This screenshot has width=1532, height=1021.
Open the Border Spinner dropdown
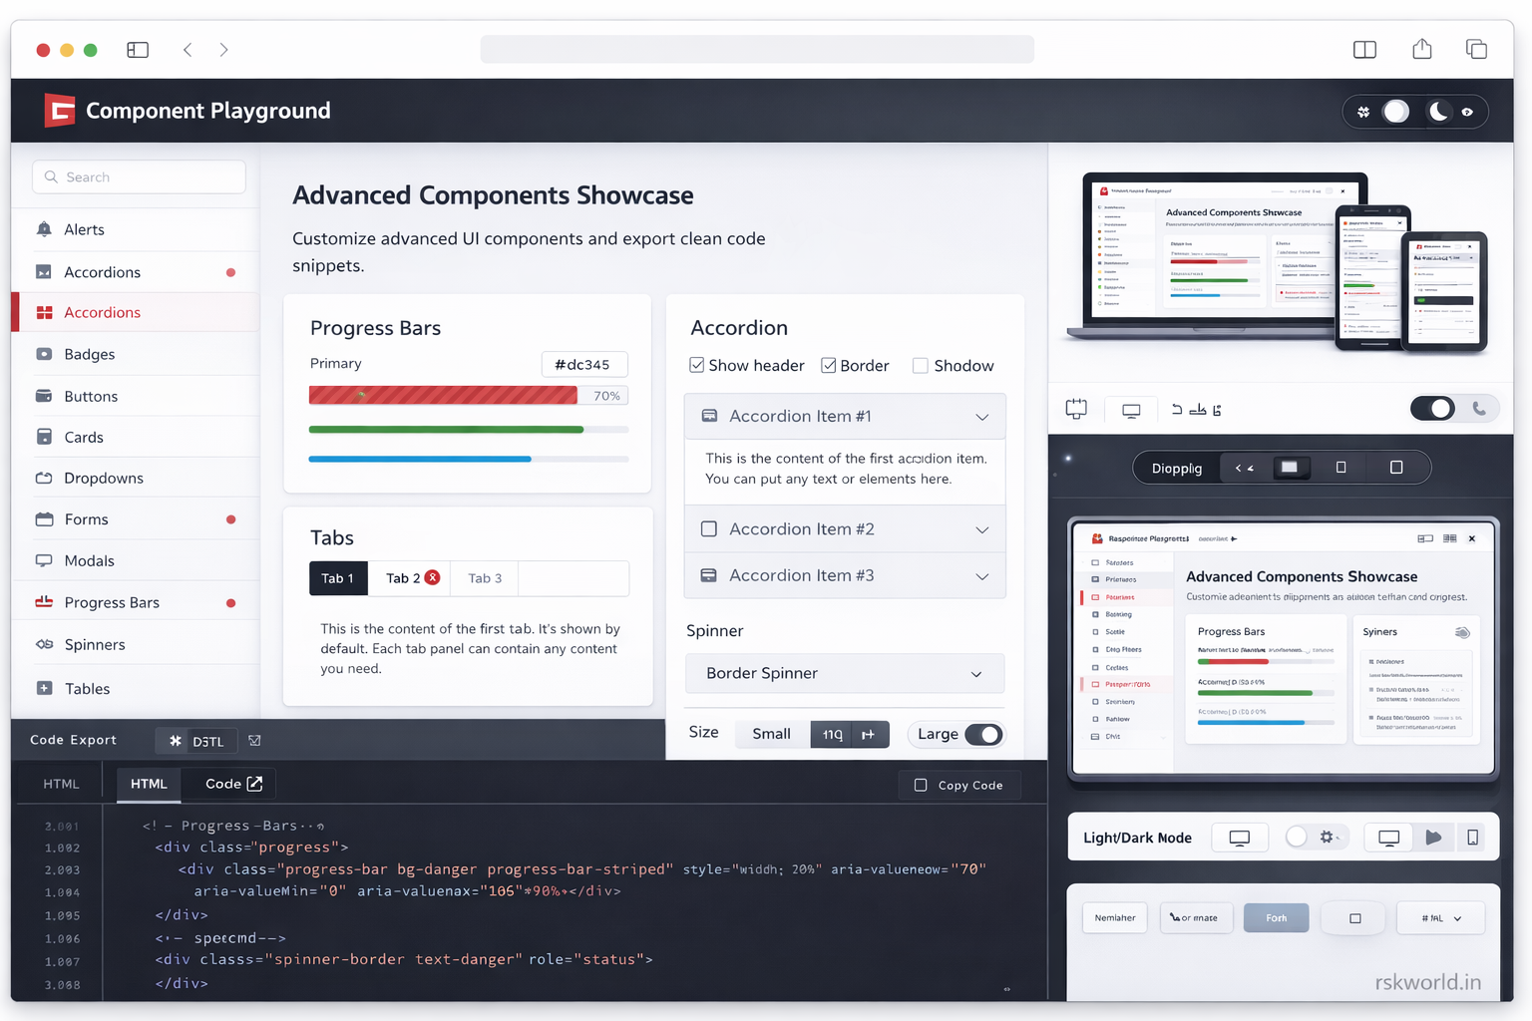pos(844,673)
